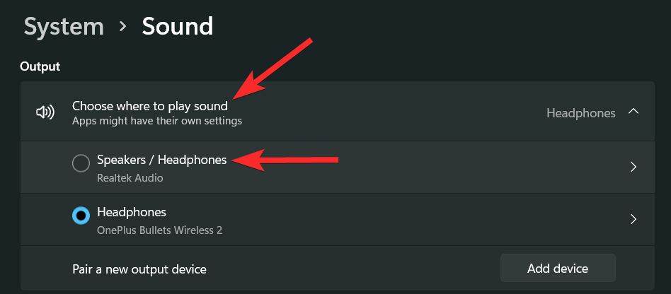Click the Output section label
The width and height of the screenshot is (671, 294).
coord(40,66)
